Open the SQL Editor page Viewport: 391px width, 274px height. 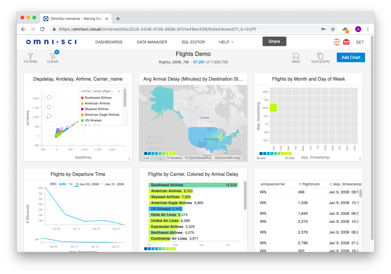pyautogui.click(x=193, y=42)
